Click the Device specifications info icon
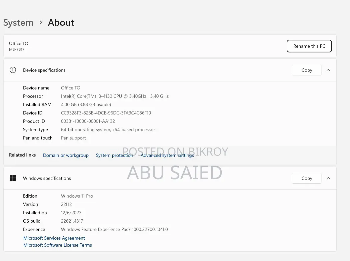 pos(13,70)
